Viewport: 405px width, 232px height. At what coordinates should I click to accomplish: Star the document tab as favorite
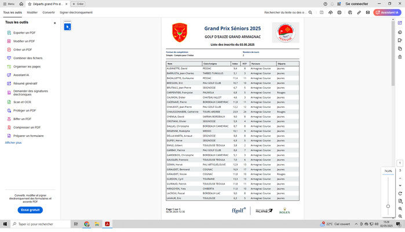coord(30,4)
